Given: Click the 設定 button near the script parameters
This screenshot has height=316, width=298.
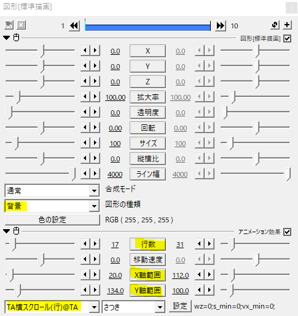Looking at the screenshot, I should [180, 306].
